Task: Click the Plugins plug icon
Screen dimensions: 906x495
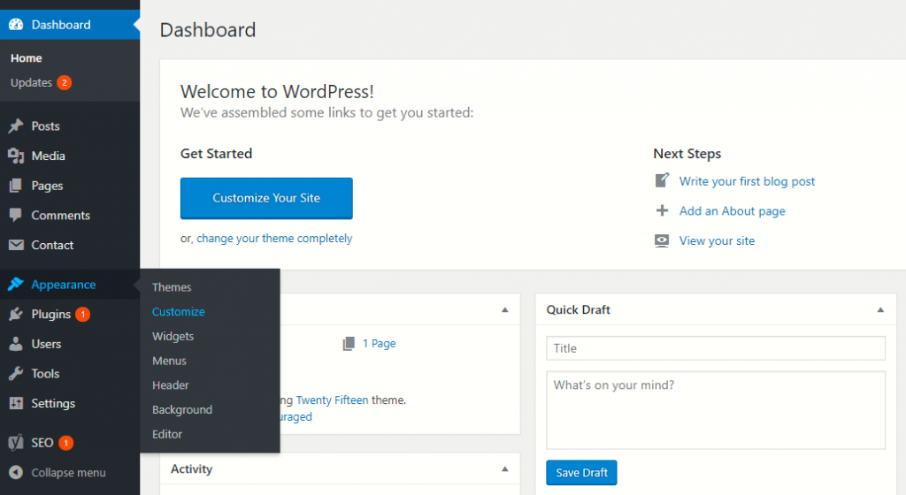Action: click(16, 315)
